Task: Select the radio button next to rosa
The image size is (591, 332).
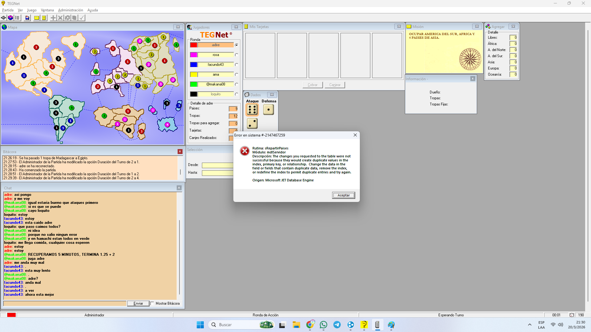Action: 236,55
